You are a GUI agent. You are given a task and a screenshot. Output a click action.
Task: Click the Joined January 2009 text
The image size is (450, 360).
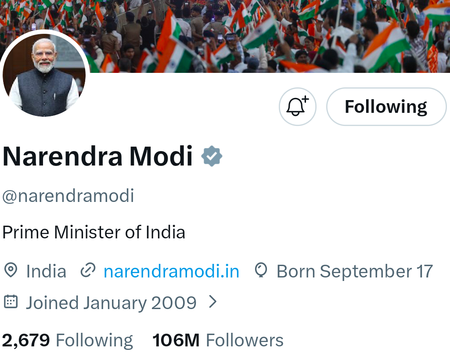click(111, 303)
